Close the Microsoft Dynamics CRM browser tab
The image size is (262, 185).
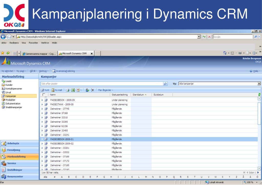point(92,54)
